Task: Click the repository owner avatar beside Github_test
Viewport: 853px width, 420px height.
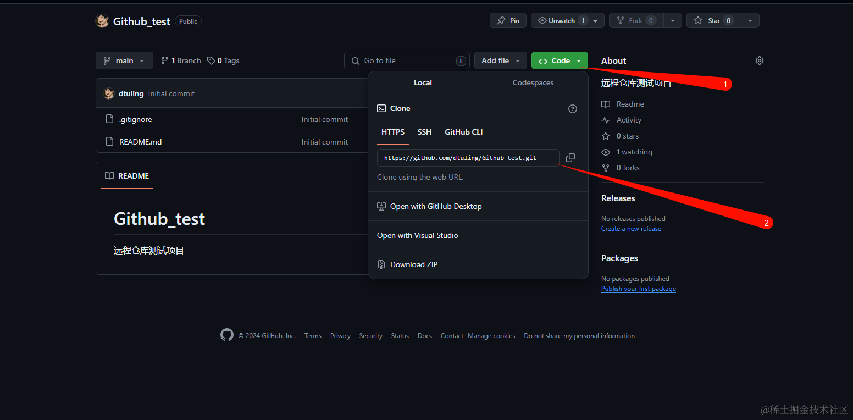Action: [102, 21]
